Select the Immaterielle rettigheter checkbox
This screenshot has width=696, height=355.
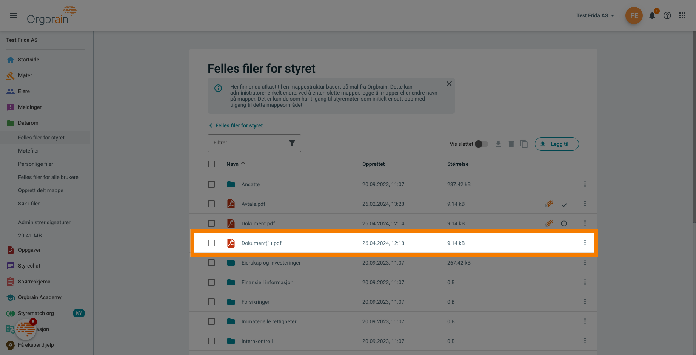[x=211, y=321]
